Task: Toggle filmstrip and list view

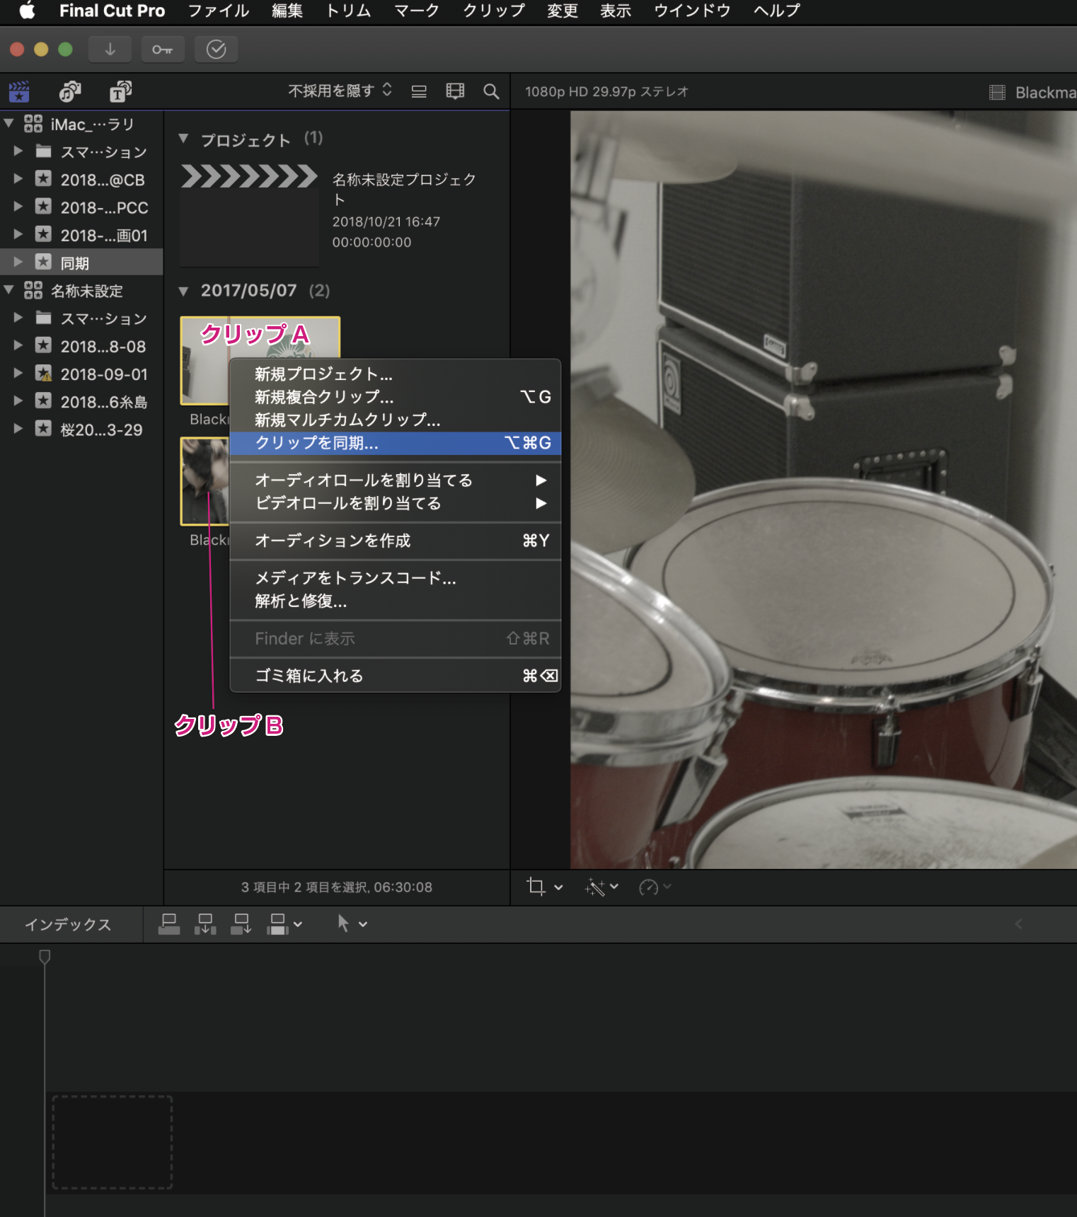Action: pos(419,91)
